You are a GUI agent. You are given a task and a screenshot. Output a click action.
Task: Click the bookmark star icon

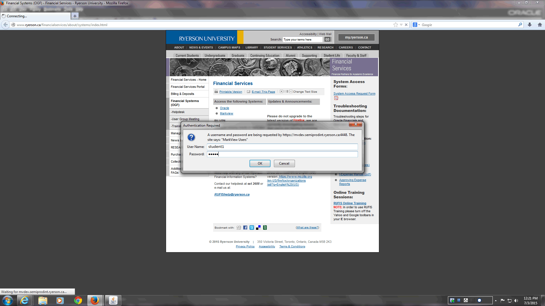tap(395, 25)
